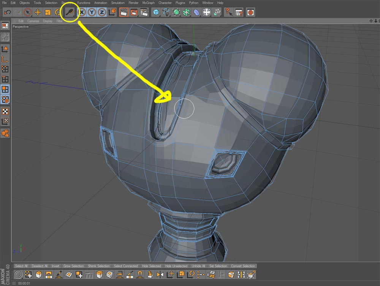Select the Move tool cross icon
380x286 pixels.
(38, 12)
